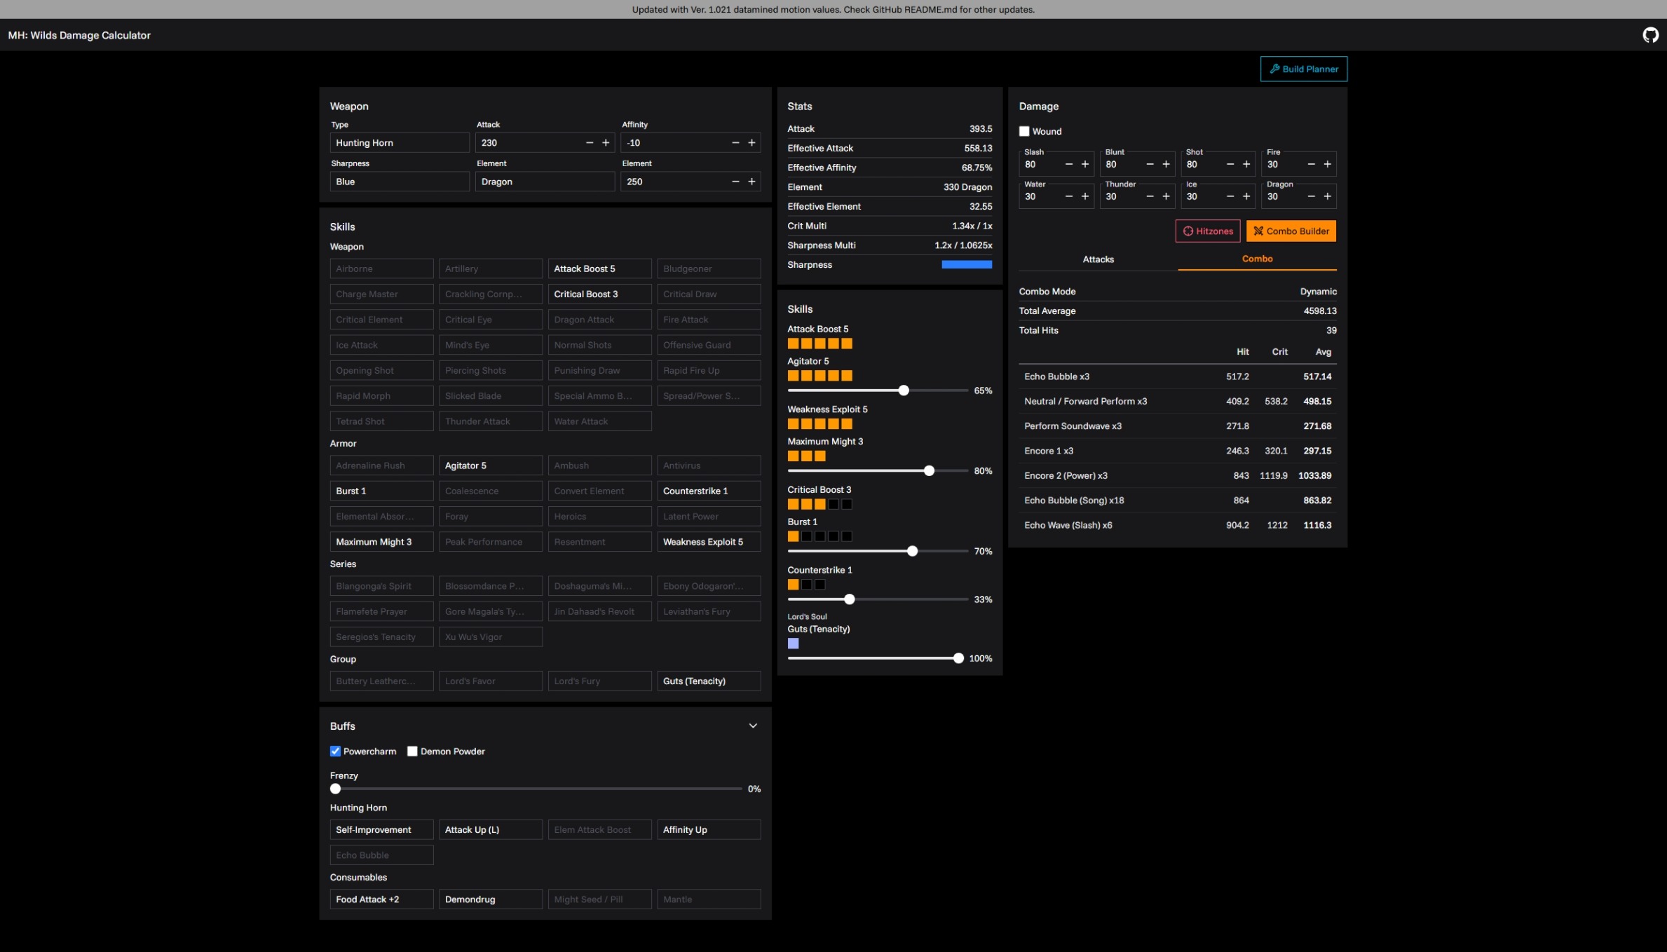
Task: Select the Combo tab
Action: (1257, 259)
